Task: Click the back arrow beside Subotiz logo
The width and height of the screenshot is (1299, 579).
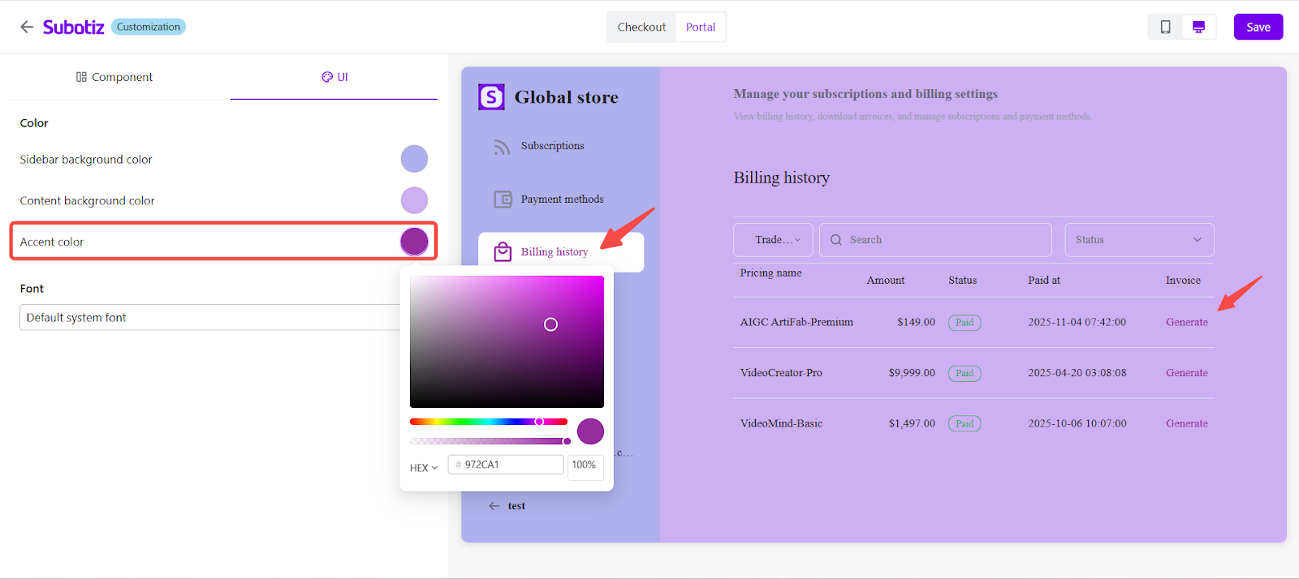Action: (27, 27)
